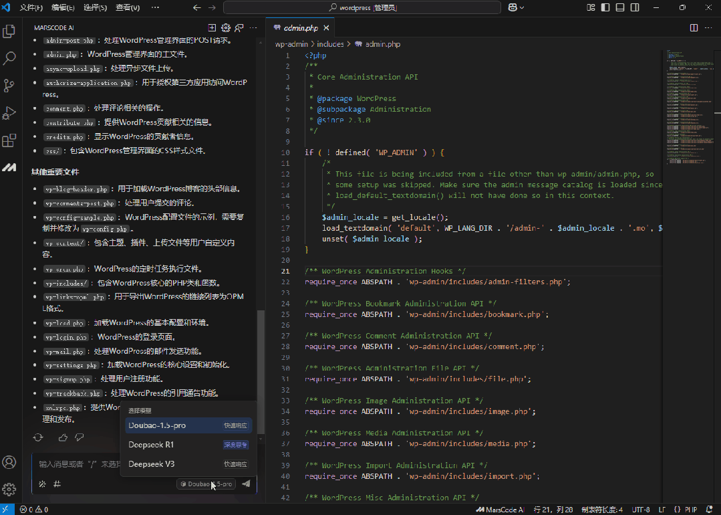Open the admin.php breadcrumb dropdown
The height and width of the screenshot is (515, 721).
pos(378,44)
